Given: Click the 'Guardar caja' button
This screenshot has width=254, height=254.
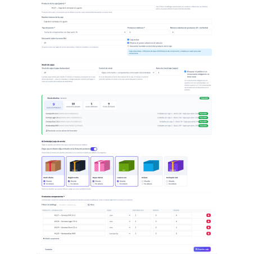Looking at the screenshot, I should point(202,249).
